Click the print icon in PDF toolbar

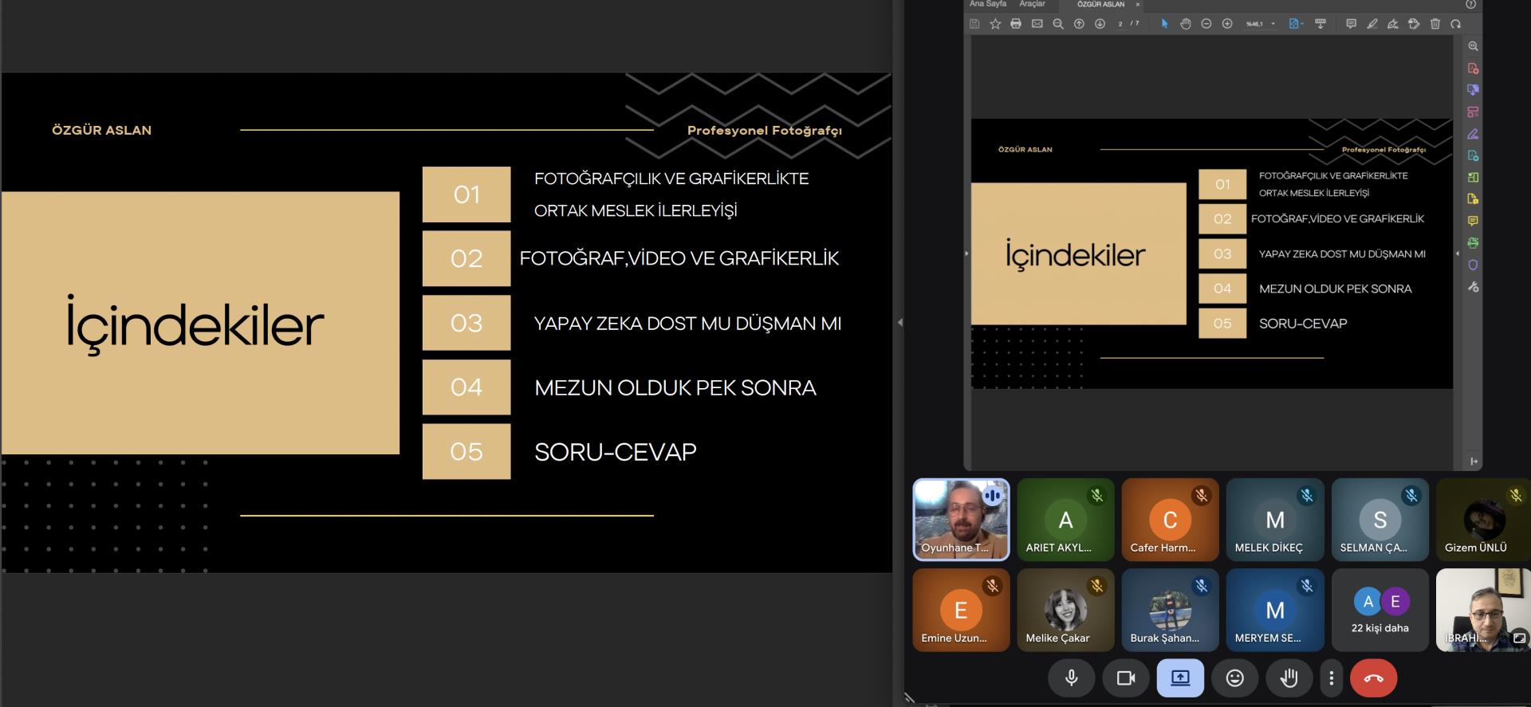click(x=1016, y=24)
